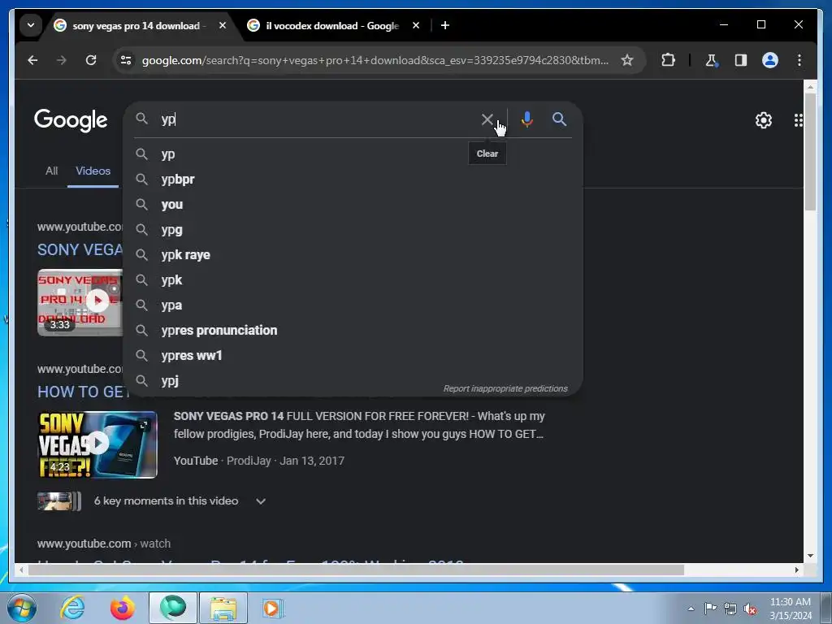This screenshot has height=624, width=832.
Task: Show hidden system tray icons
Action: (691, 609)
